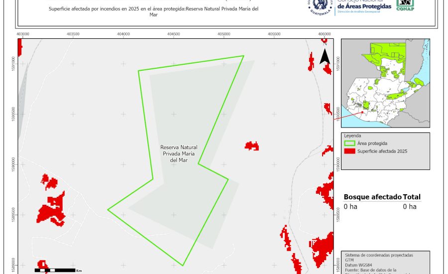Screen dimensions: 448x274
Task: Click the green reserve boundary's northern tip
Action: point(243,56)
